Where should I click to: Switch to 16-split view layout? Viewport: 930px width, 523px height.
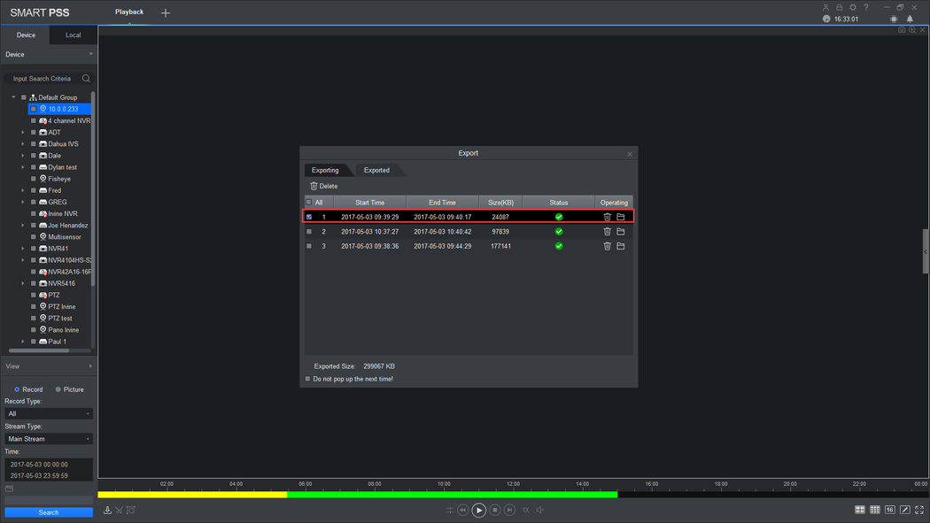(x=889, y=510)
